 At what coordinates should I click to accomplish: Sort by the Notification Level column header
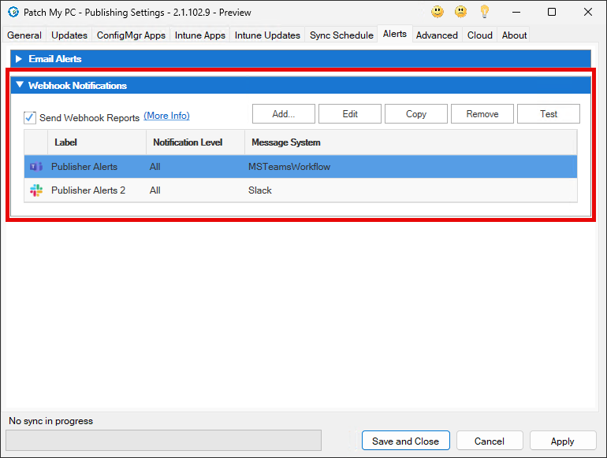pos(188,142)
